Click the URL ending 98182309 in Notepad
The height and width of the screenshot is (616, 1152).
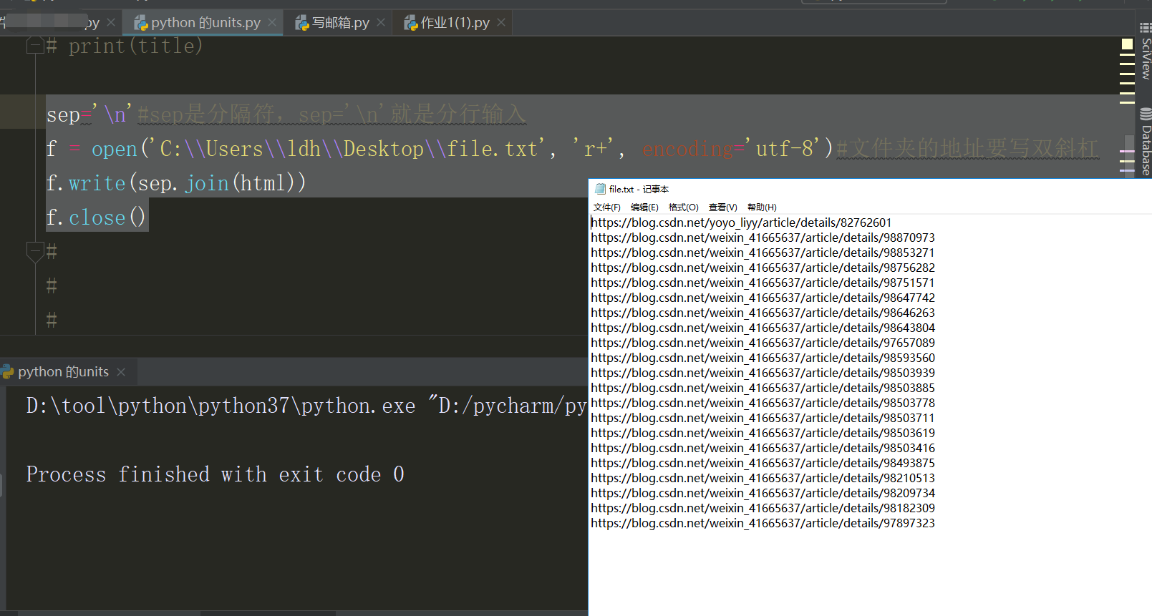point(763,509)
